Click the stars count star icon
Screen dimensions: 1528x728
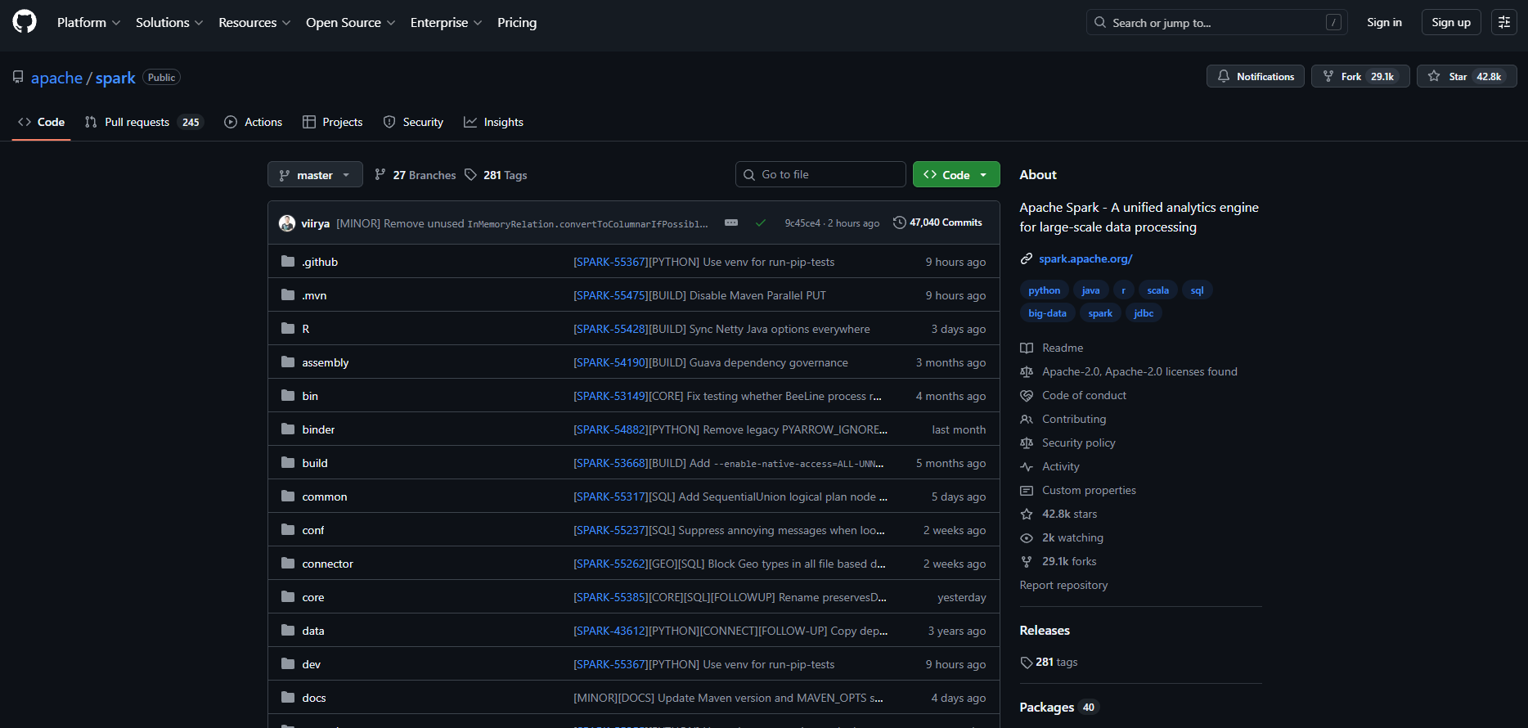point(1027,514)
